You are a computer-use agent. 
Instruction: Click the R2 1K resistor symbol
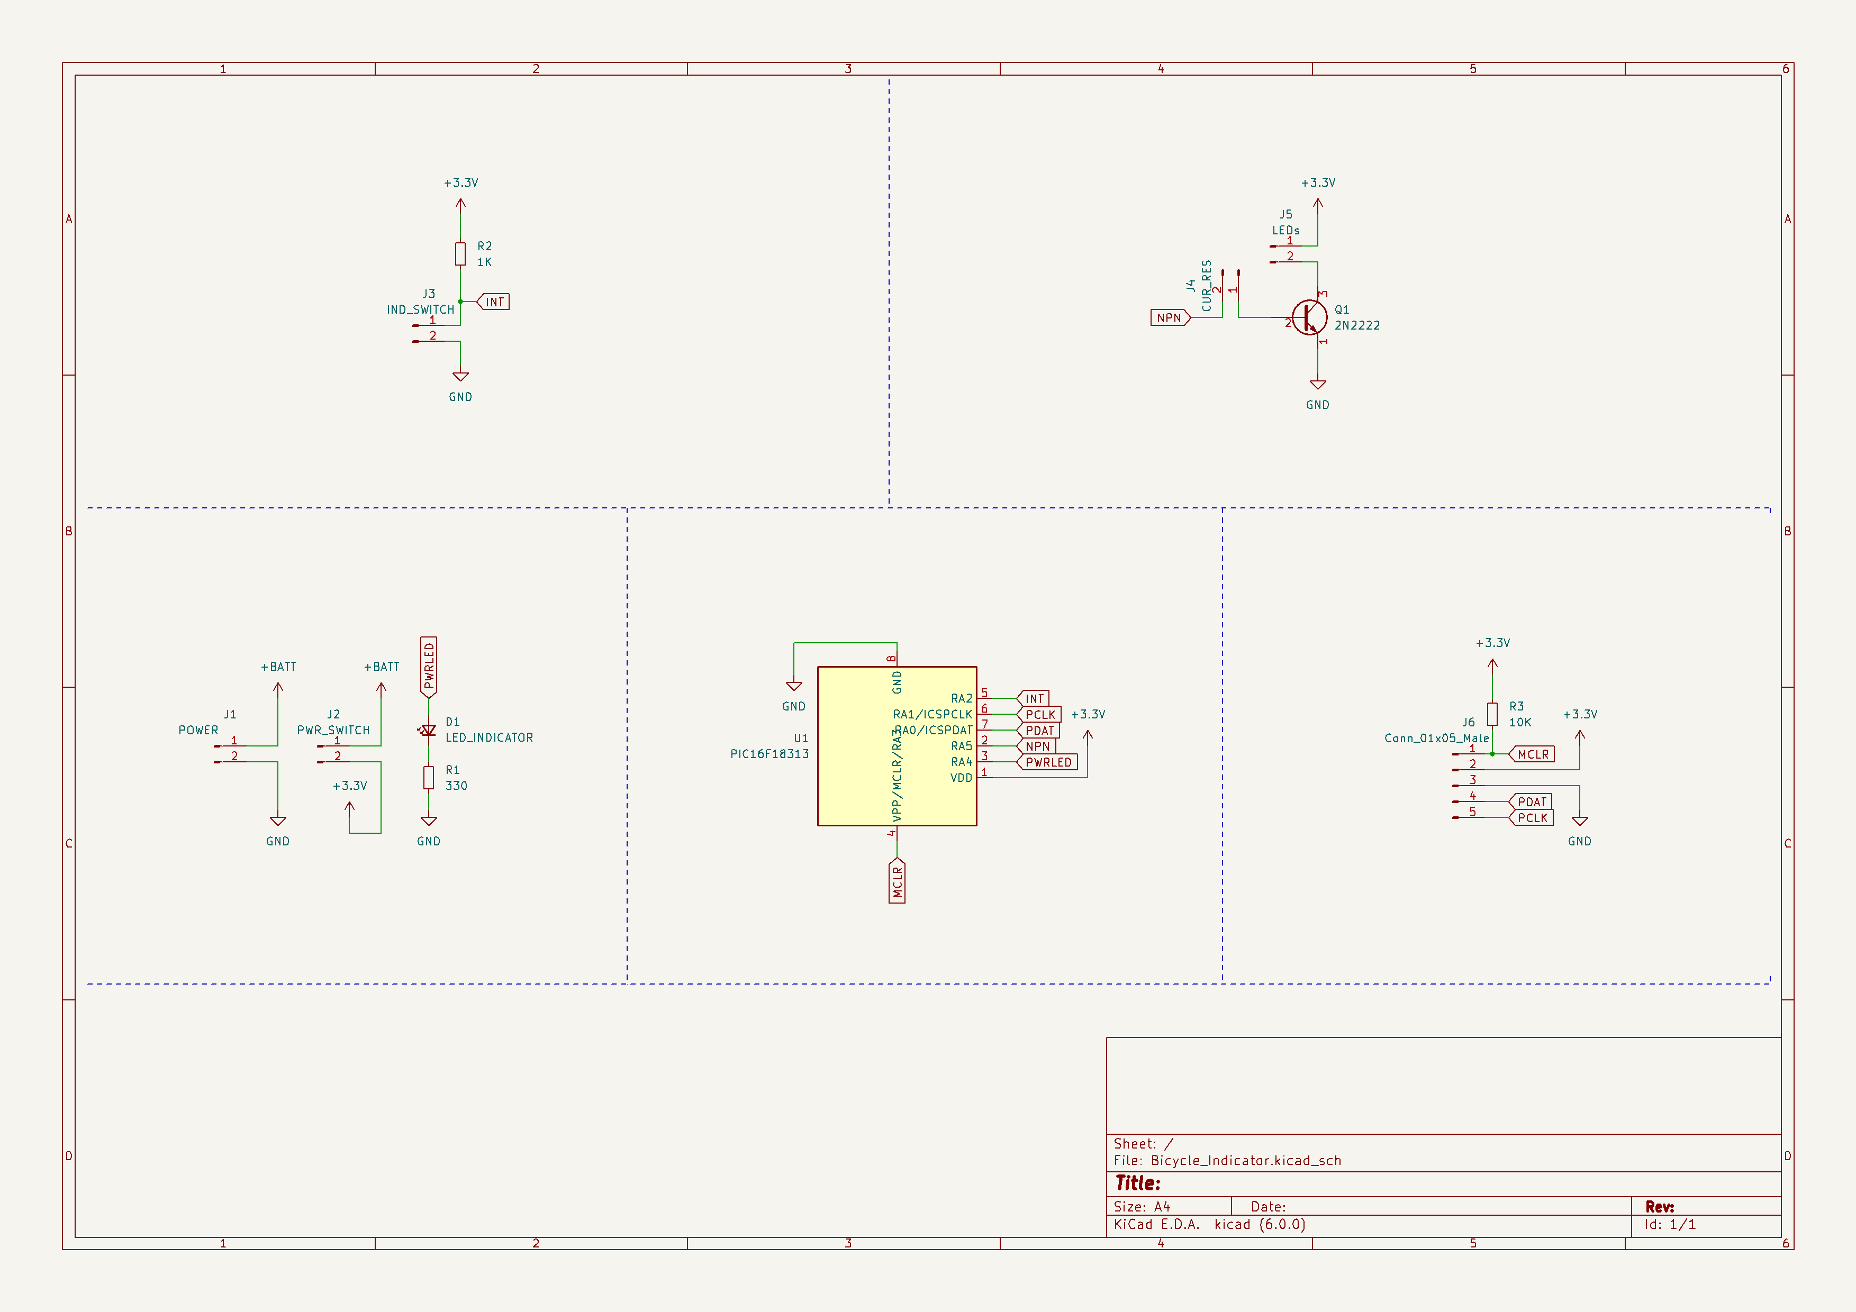pyautogui.click(x=460, y=254)
